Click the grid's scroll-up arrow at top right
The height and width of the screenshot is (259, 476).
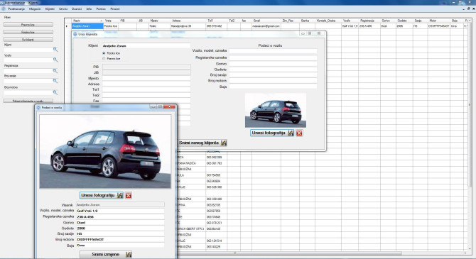470,21
